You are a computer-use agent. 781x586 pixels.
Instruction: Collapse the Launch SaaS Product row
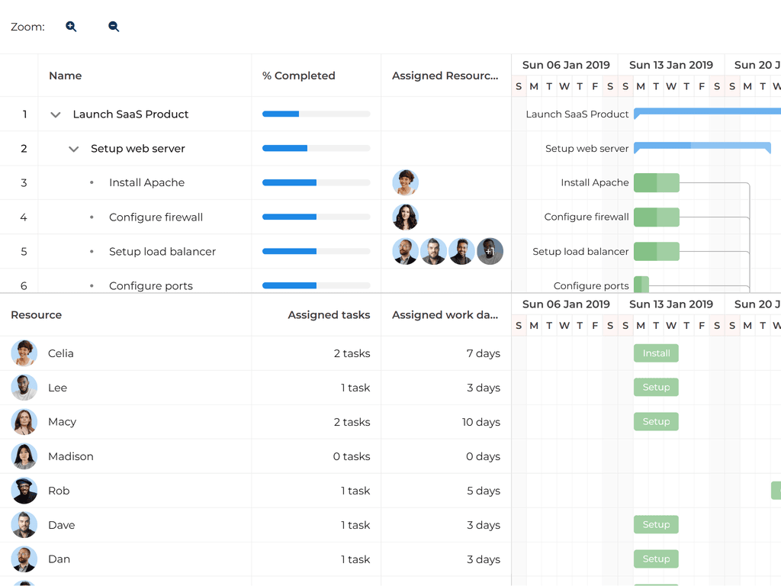click(55, 114)
